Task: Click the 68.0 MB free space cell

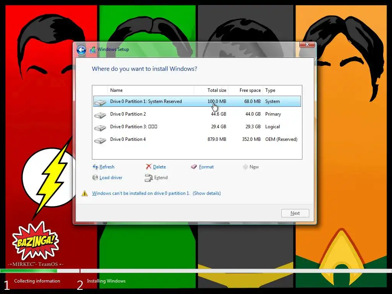Action: [252, 101]
